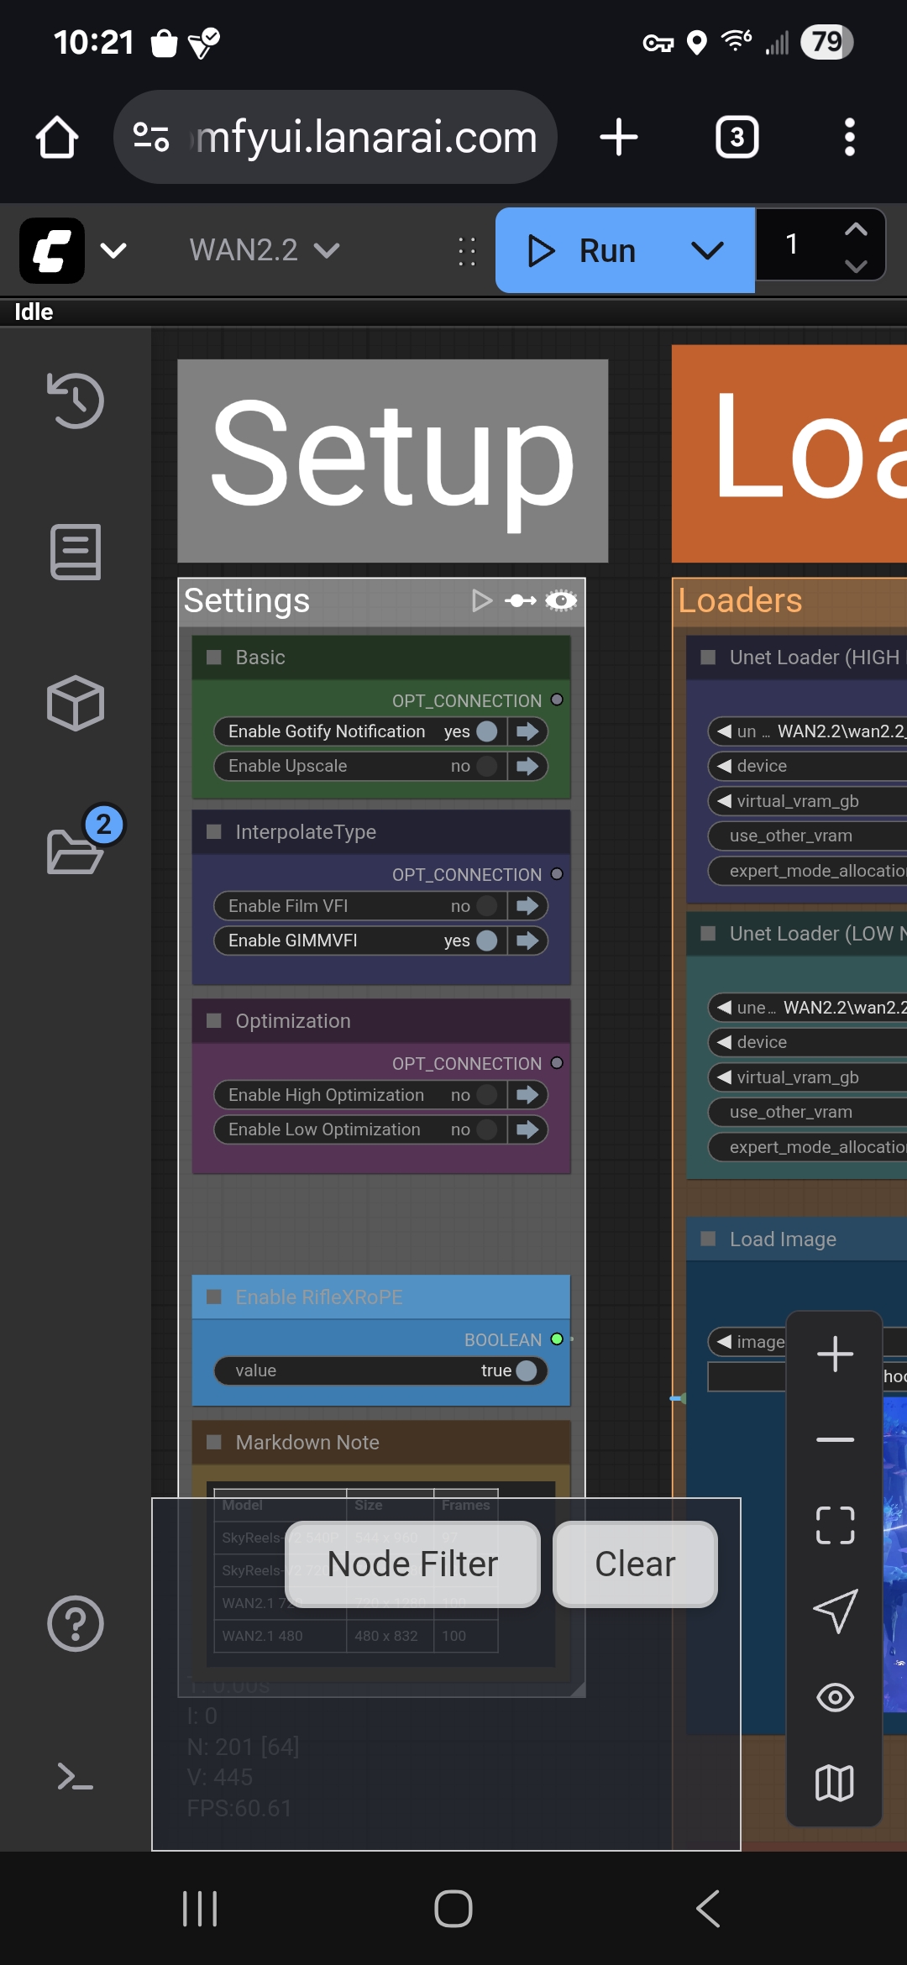
Task: Select the pointer mode arrow icon
Action: [x=835, y=1611]
